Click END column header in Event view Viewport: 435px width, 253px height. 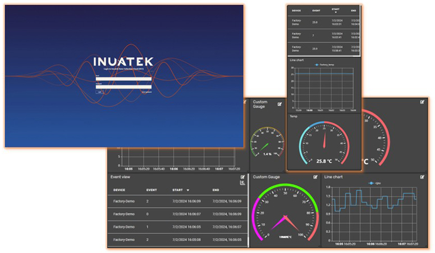tap(216, 190)
